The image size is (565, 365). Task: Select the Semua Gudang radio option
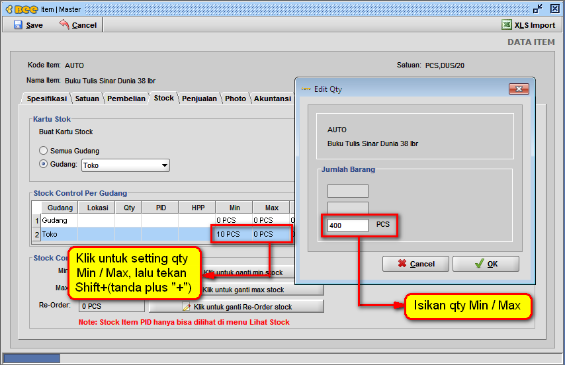44,151
